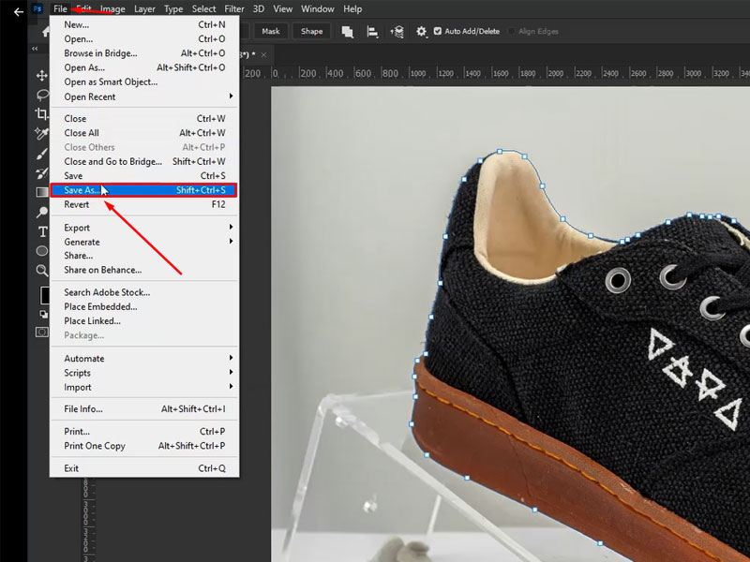The width and height of the screenshot is (750, 562).
Task: Pick the Crop tool
Action: tap(42, 114)
